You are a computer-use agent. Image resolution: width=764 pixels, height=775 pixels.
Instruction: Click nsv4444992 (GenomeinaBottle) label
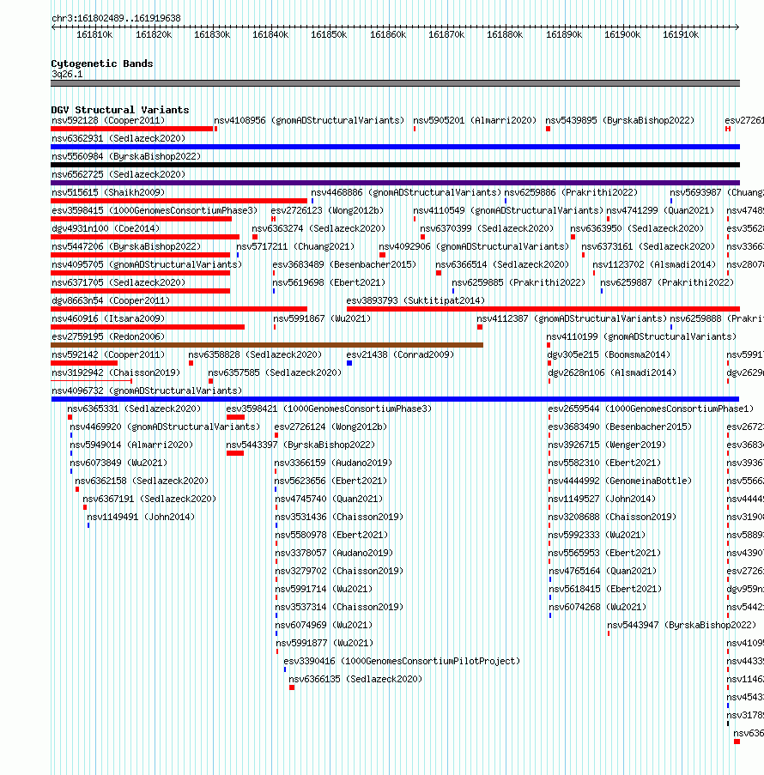620,481
